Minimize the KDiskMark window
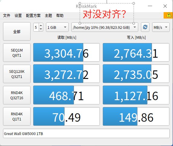The width and height of the screenshot is (173, 146). [x=150, y=6]
